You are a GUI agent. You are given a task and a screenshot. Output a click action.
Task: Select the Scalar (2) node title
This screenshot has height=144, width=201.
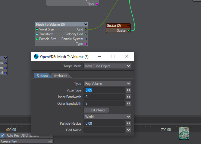point(114,26)
